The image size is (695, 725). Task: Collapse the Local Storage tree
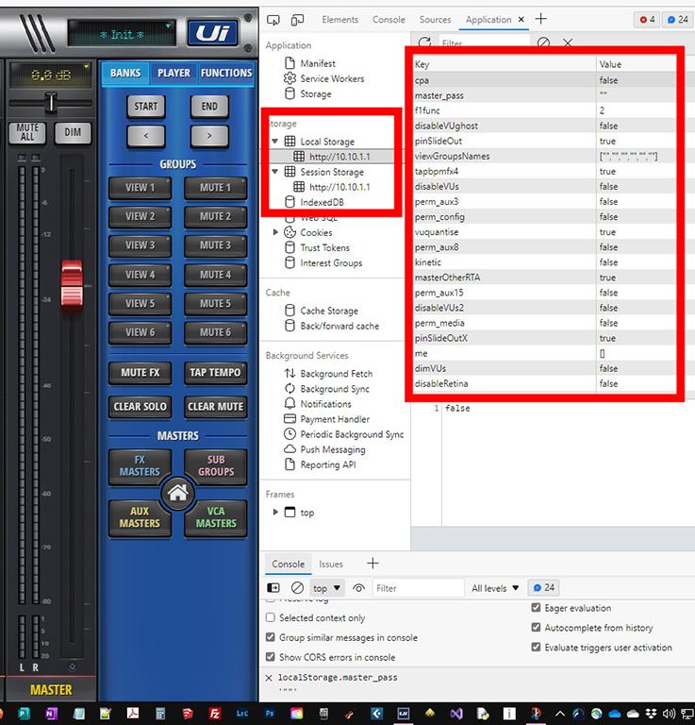274,141
